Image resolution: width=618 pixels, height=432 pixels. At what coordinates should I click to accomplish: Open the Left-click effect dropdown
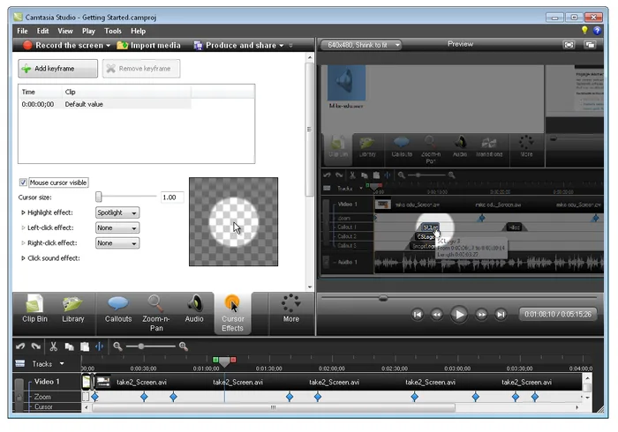pos(117,227)
